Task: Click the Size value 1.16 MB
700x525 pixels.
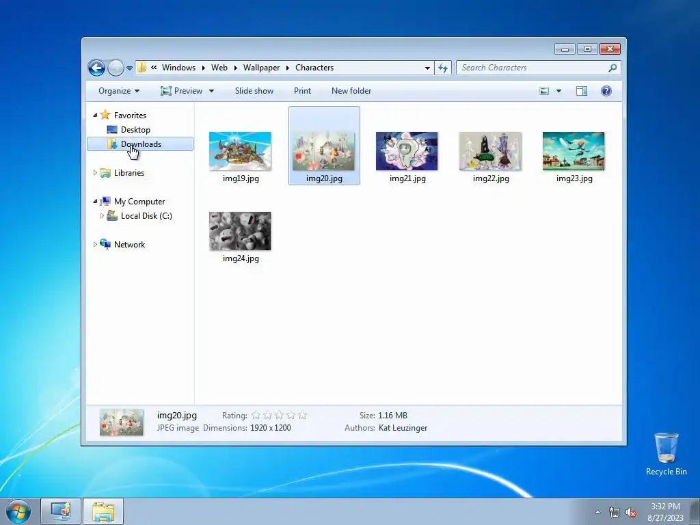Action: click(392, 415)
